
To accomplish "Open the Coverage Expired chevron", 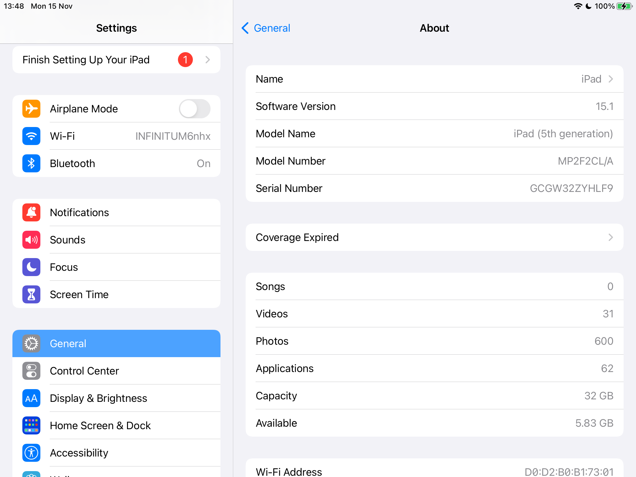I will (611, 237).
